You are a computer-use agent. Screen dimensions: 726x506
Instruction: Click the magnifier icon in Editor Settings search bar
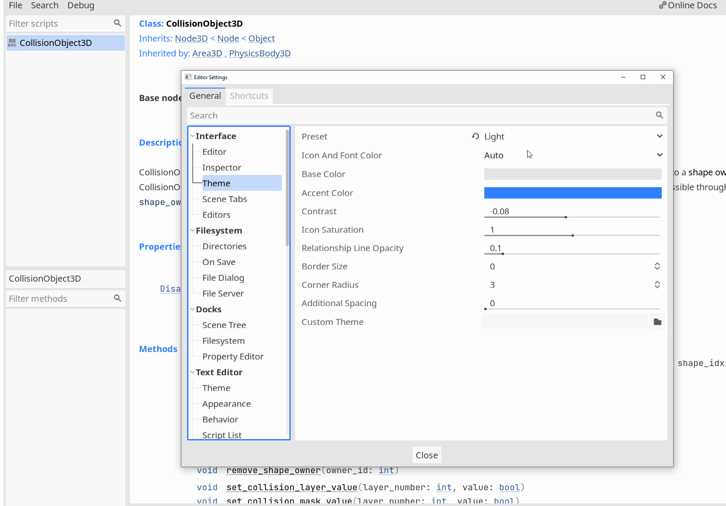pyautogui.click(x=660, y=115)
